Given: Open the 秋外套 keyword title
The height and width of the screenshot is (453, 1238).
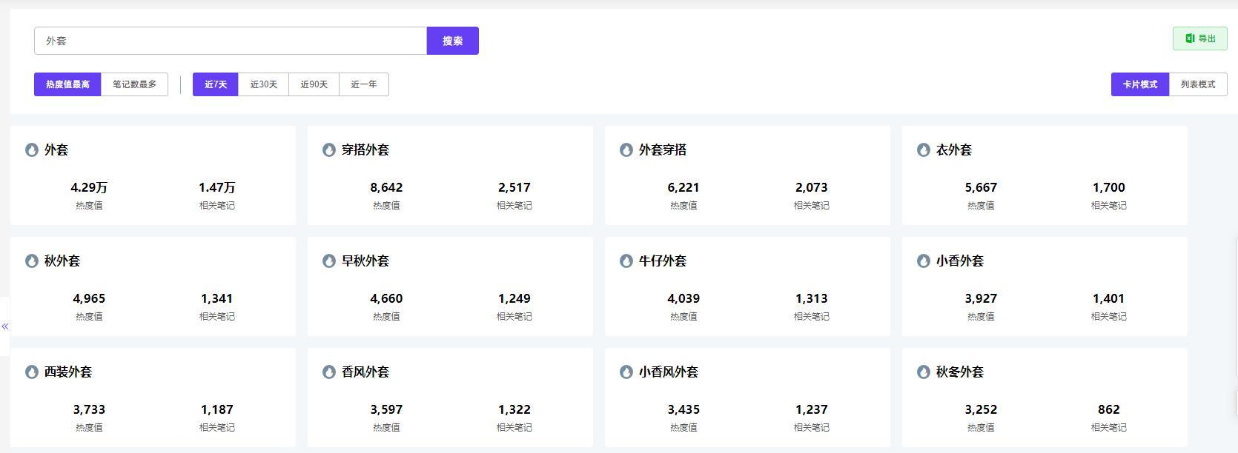Looking at the screenshot, I should click(62, 261).
